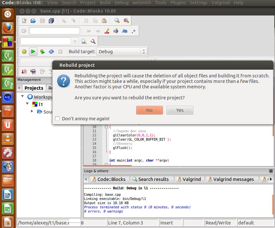
Task: Check the 'Don't annoy me again!' box
Action: pyautogui.click(x=57, y=119)
